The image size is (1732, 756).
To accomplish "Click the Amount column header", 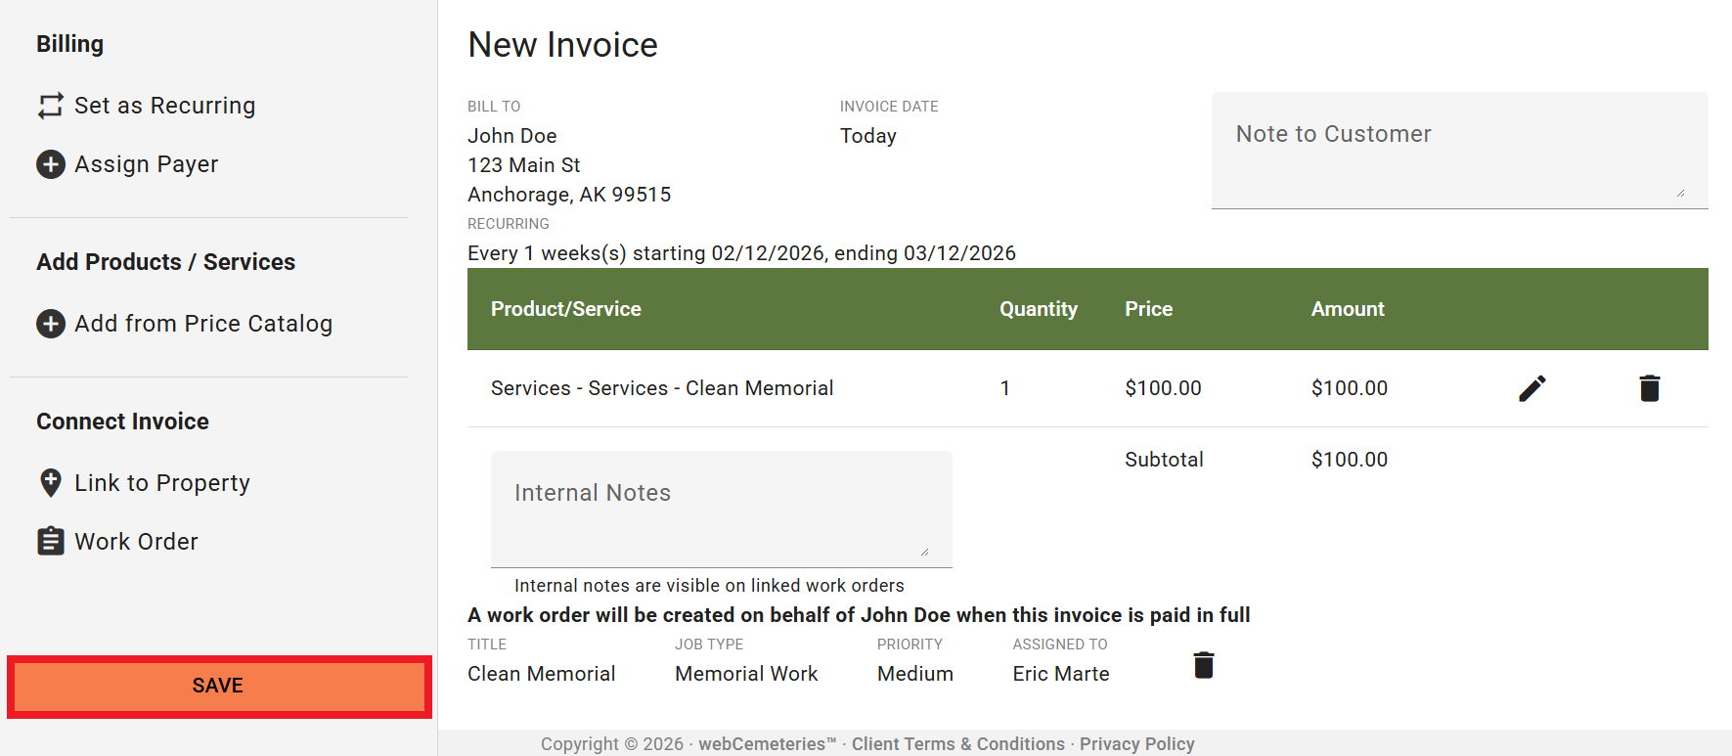I will pos(1348,309).
